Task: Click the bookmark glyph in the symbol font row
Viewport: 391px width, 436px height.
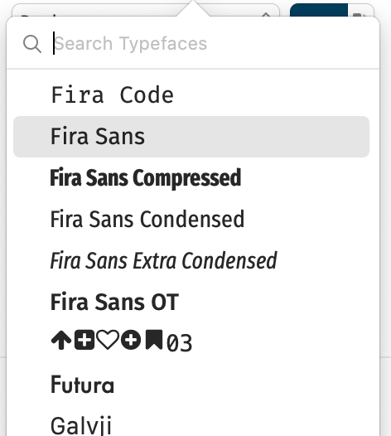Action: click(x=154, y=339)
